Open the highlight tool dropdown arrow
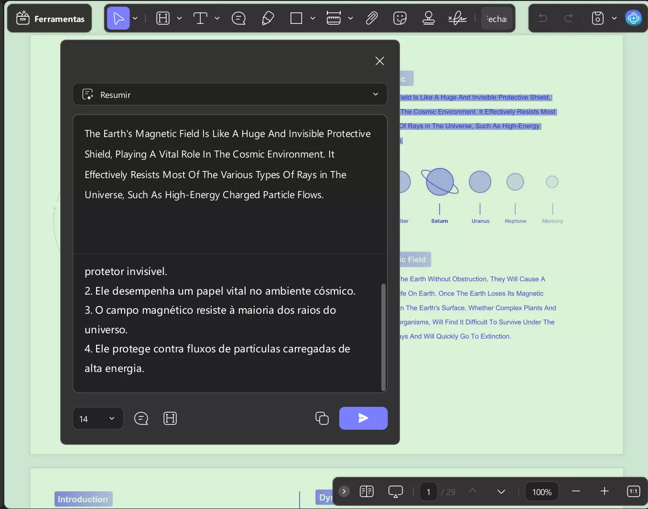This screenshot has width=648, height=509. pos(180,19)
